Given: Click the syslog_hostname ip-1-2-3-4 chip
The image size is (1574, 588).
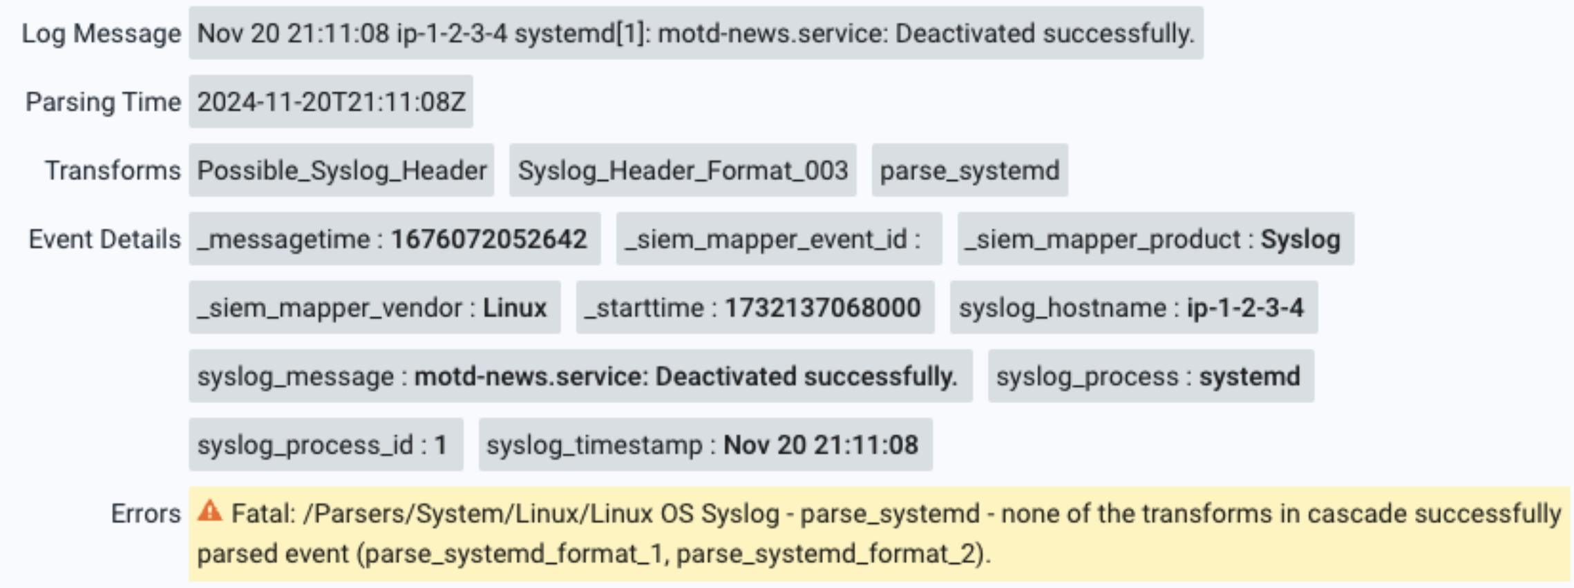Looking at the screenshot, I should point(1133,308).
